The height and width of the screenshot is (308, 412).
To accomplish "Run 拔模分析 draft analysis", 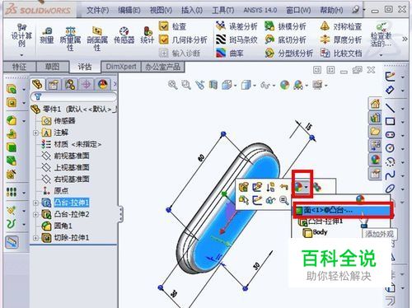I will (285, 26).
